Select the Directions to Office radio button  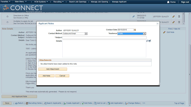click(7, 17)
